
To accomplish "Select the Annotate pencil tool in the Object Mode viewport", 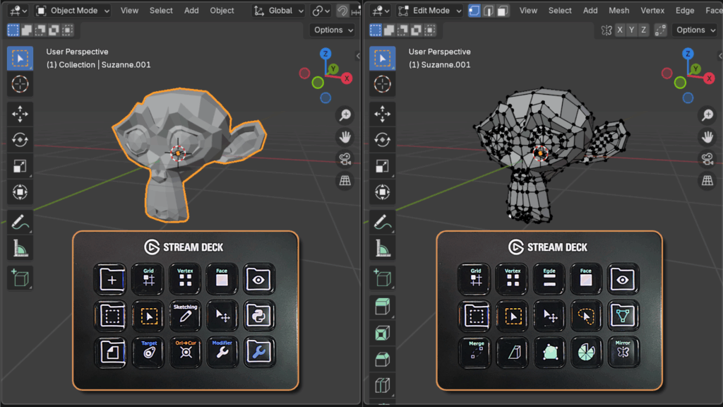I will tap(20, 221).
